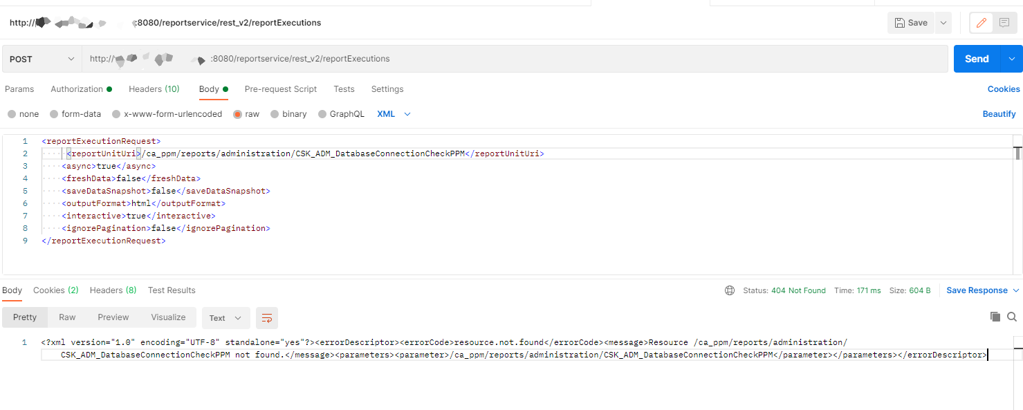
Task: Click the Send button to execute request
Action: pos(976,59)
